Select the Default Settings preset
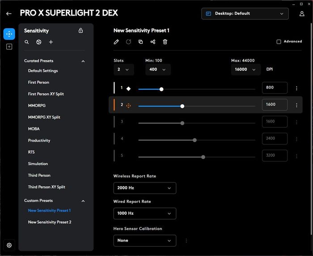This screenshot has height=256, width=313. 43,71
